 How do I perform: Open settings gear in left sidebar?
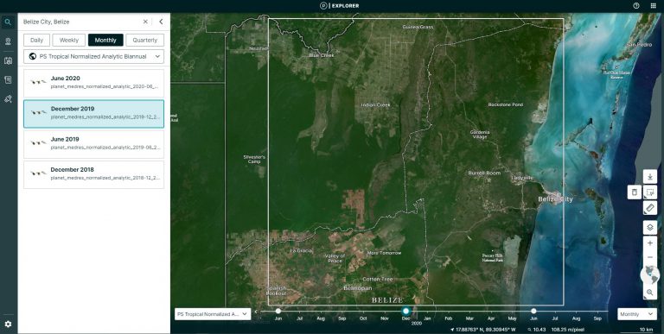[8, 325]
